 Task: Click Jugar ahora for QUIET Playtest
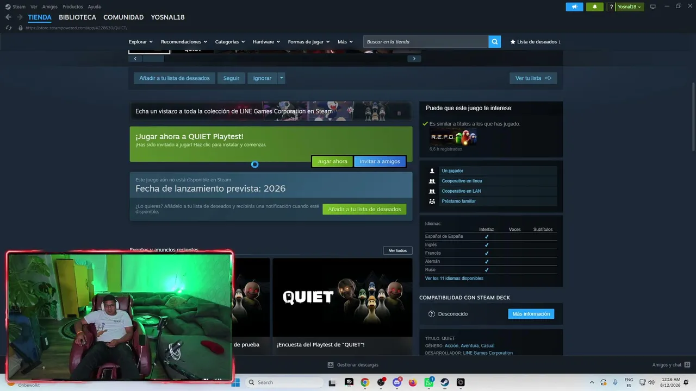(x=332, y=161)
